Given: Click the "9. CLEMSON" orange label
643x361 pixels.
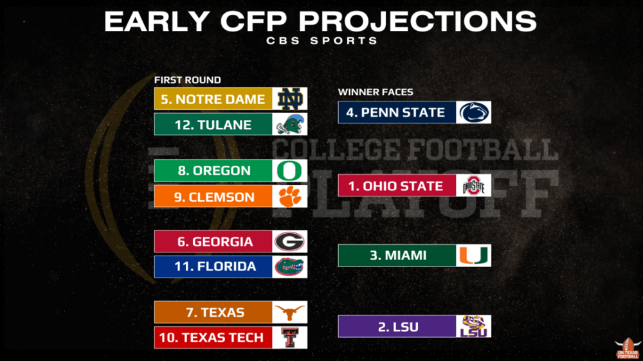Looking at the screenshot, I should pyautogui.click(x=213, y=196).
